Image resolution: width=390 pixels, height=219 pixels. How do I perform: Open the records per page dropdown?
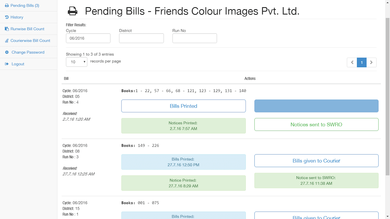click(x=76, y=62)
